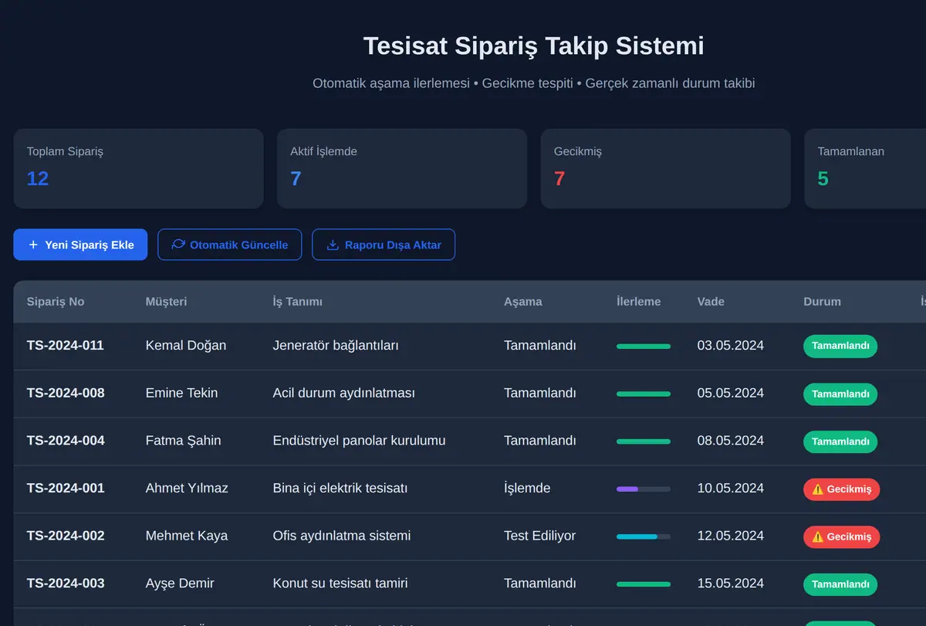Click progress bar of order TS-2024-004
Screen dimensions: 926x626
644,442
